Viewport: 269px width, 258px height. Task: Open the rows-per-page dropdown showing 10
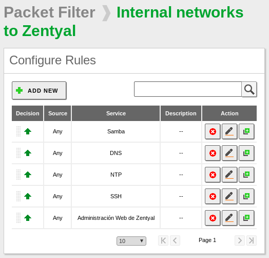point(131,241)
